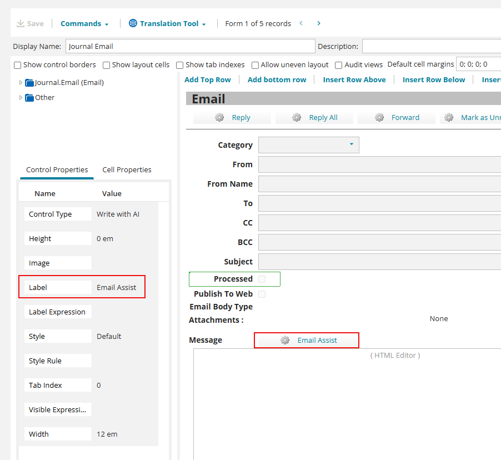Go to previous record arrow

pyautogui.click(x=301, y=23)
